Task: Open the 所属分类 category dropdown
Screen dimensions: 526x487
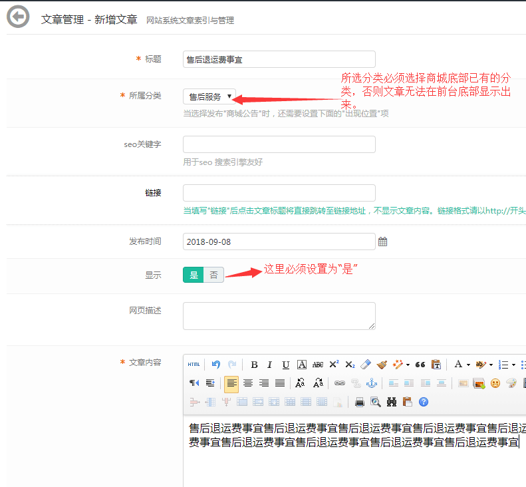Action: pos(209,96)
